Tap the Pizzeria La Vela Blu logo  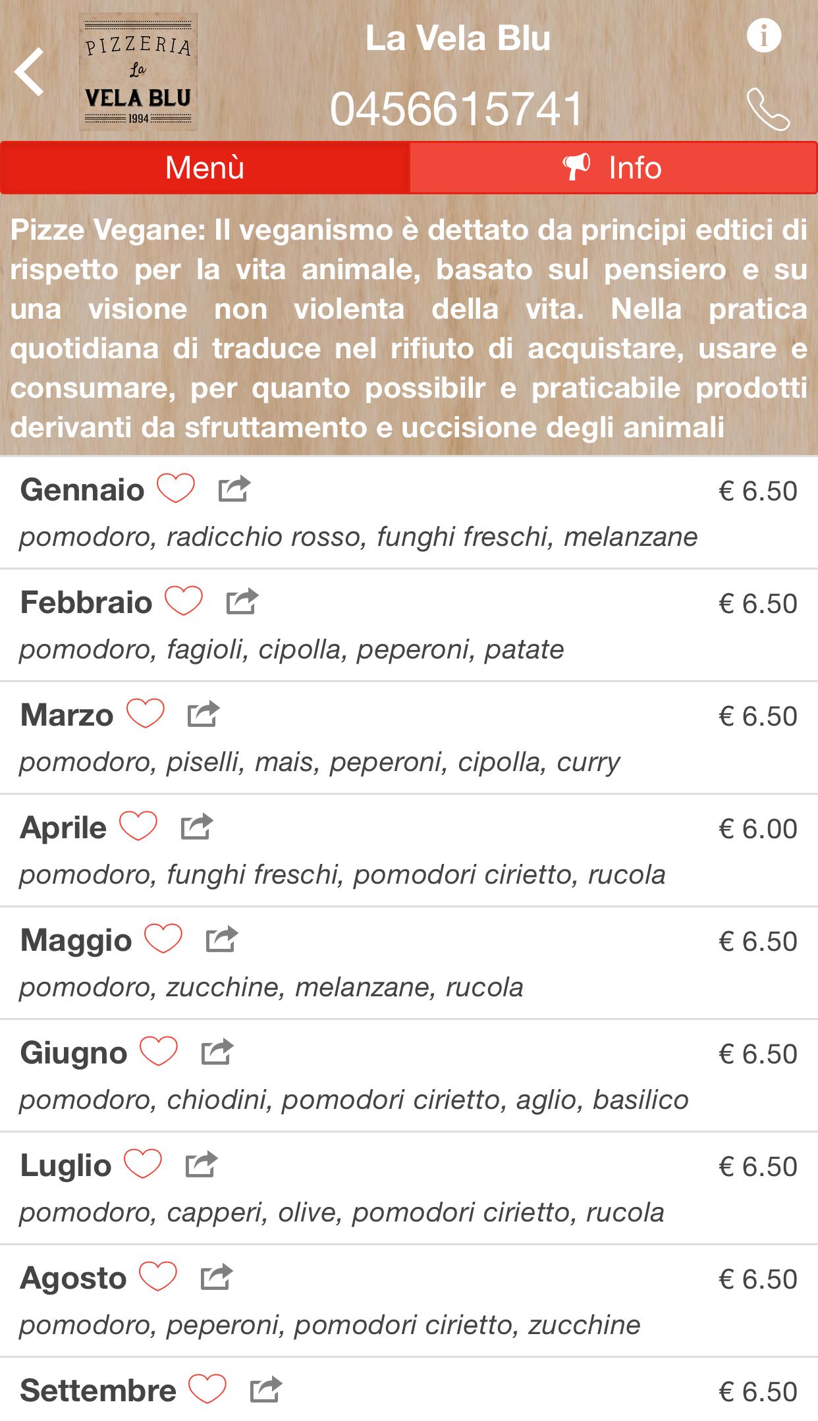pos(138,72)
